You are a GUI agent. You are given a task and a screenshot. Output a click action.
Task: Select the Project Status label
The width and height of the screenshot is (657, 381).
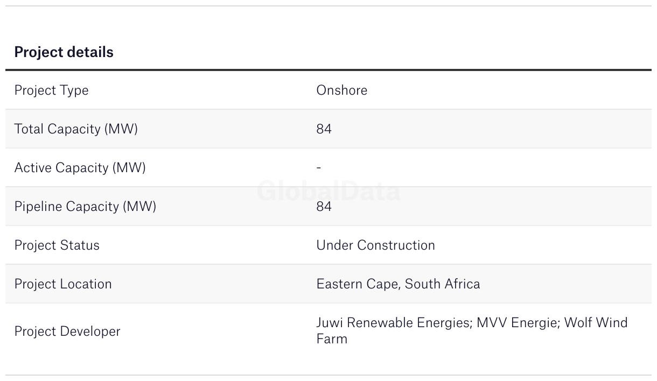(57, 245)
